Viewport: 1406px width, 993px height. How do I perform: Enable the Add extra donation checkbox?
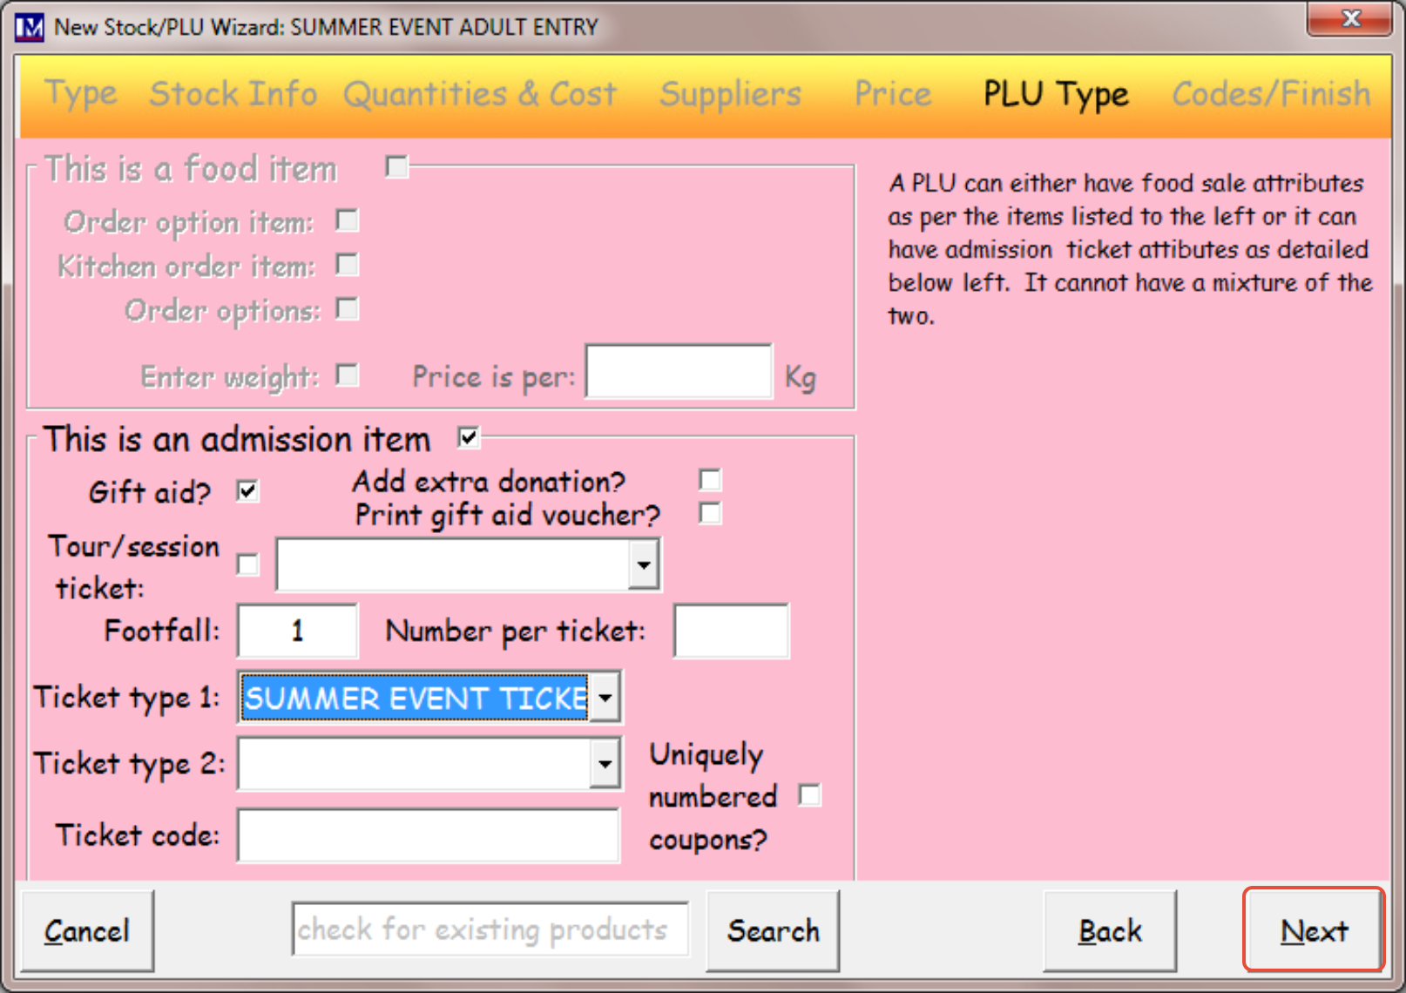pyautogui.click(x=710, y=480)
